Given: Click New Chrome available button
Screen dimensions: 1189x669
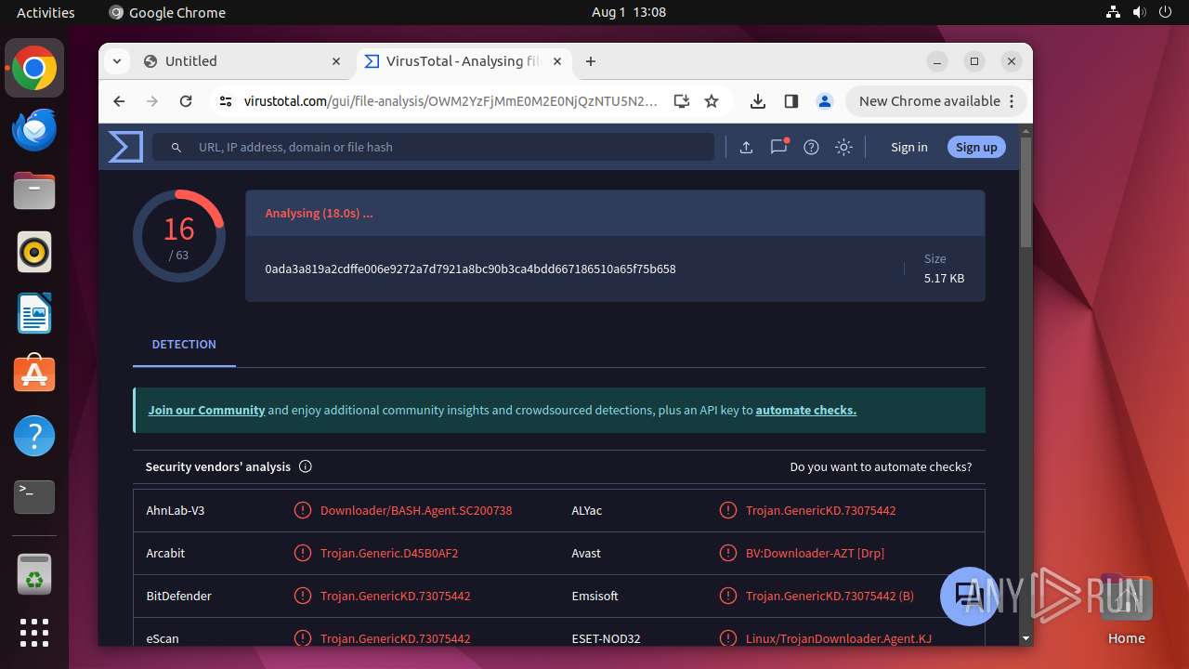Looking at the screenshot, I should [935, 101].
